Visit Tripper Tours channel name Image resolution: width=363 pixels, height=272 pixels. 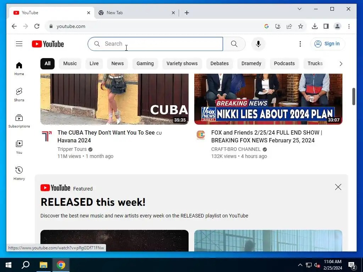pyautogui.click(x=72, y=149)
